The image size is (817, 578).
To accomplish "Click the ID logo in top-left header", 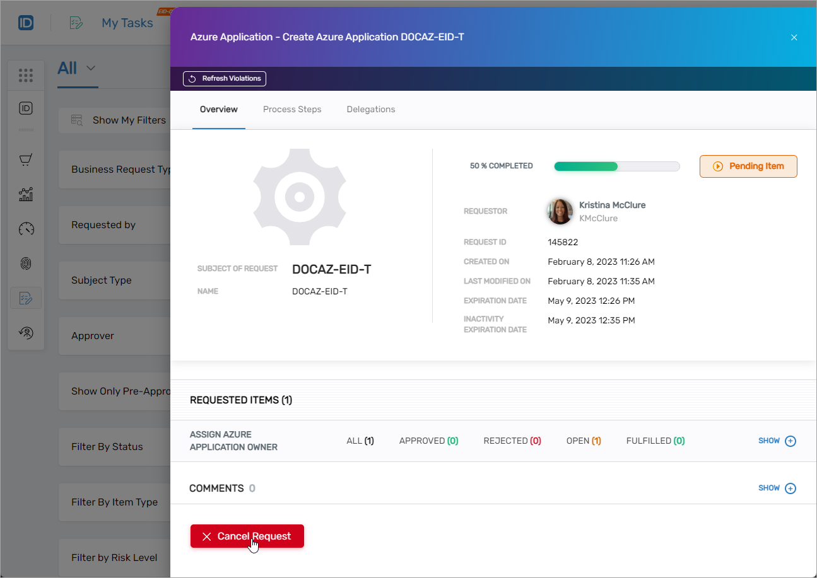I will (26, 23).
